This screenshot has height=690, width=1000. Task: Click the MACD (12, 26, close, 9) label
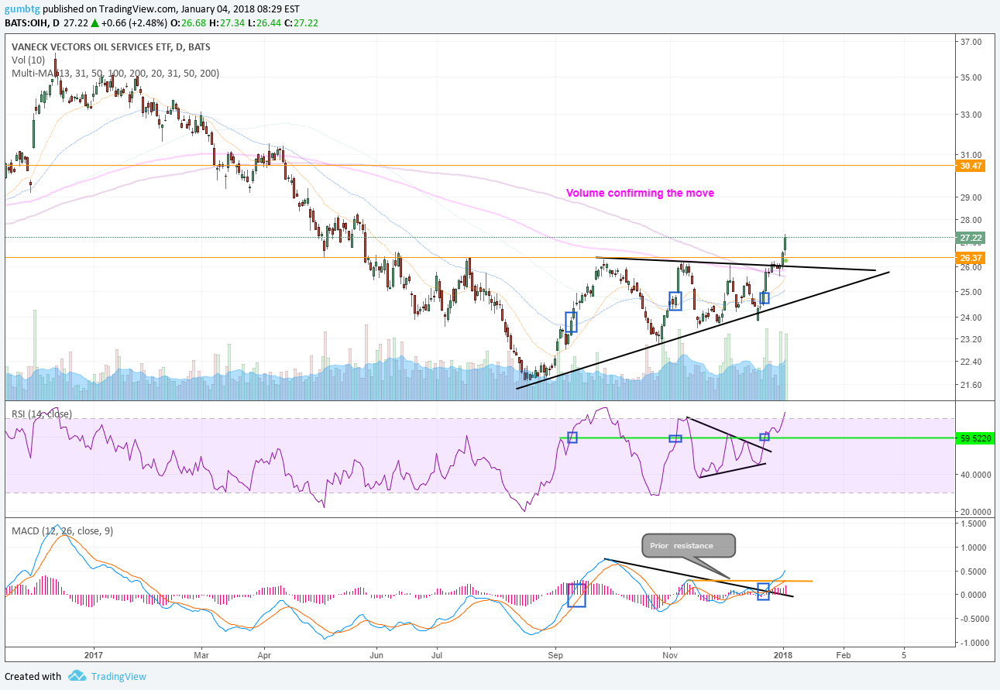[x=64, y=530]
